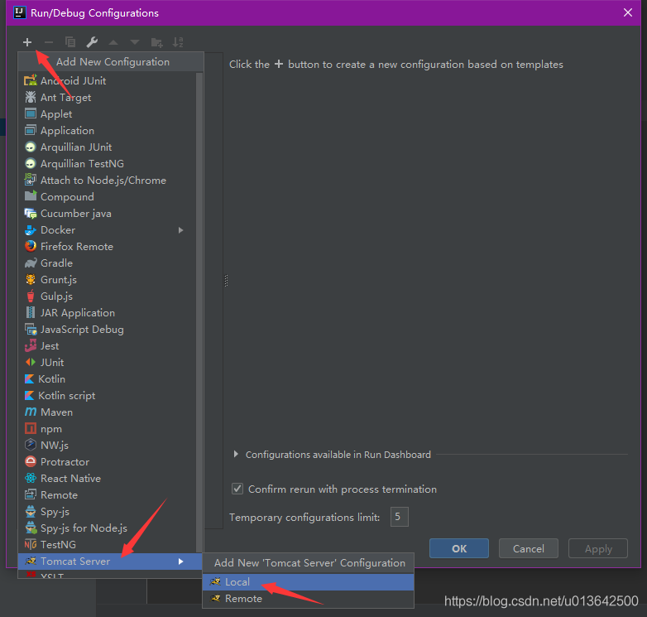Expand Configurations available in Run Dashboard
This screenshot has height=617, width=647.
click(236, 455)
